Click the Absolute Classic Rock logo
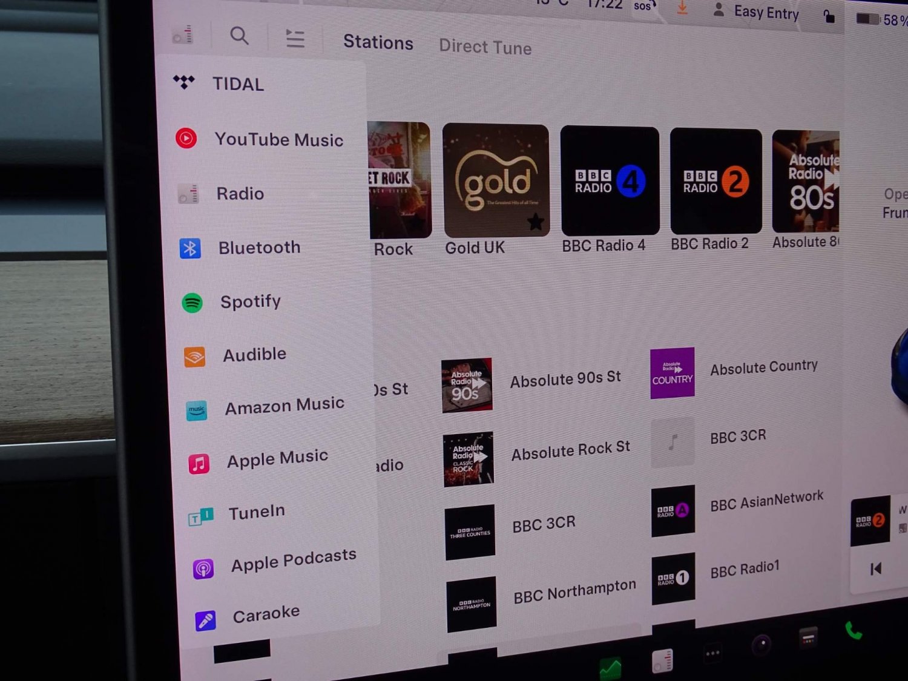The image size is (908, 681). tap(469, 459)
